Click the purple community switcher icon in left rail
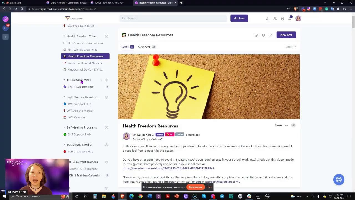This screenshot has width=355, height=200. point(6,19)
